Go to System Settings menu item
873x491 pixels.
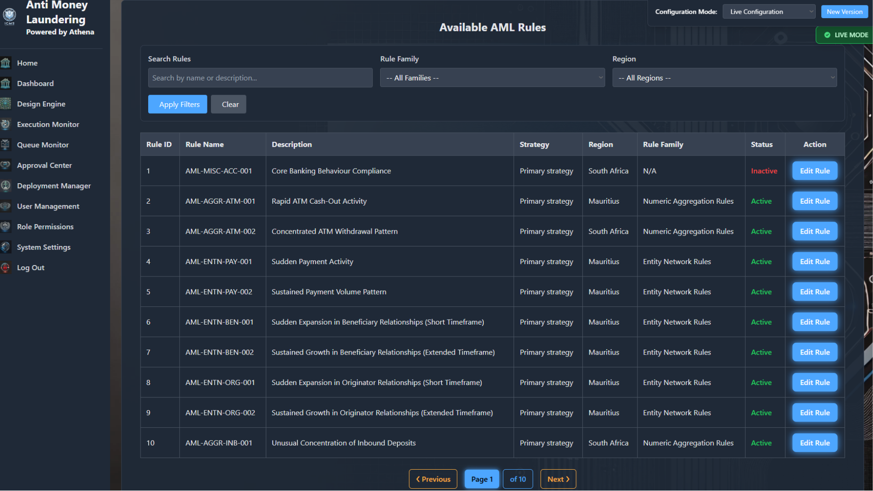coord(44,247)
